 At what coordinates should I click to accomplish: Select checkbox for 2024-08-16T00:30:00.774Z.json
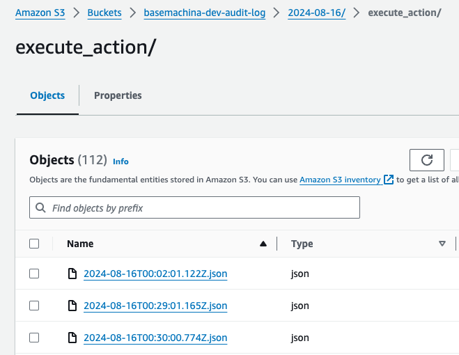(34, 338)
